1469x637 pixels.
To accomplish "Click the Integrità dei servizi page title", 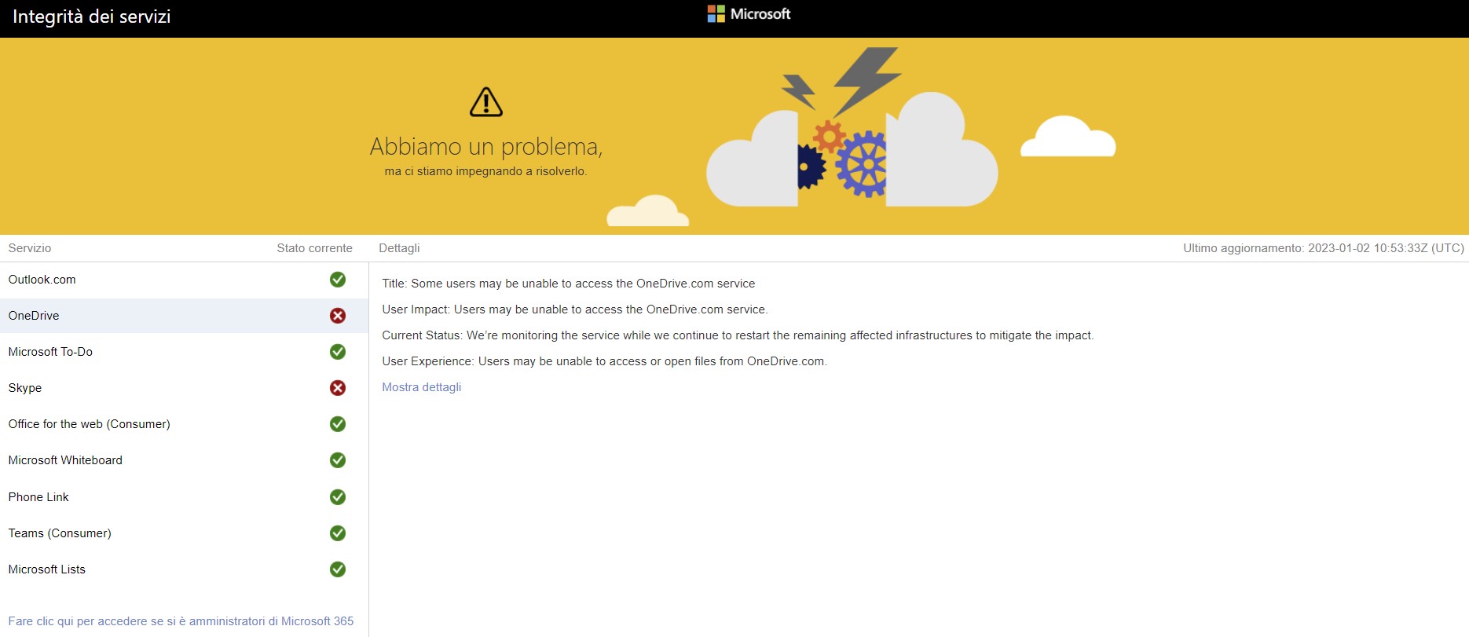I will coord(91,16).
